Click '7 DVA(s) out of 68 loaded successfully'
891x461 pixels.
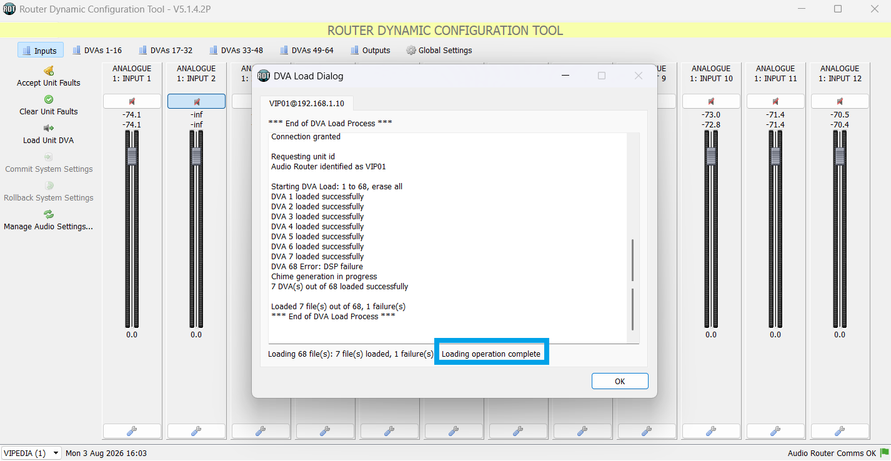(x=340, y=287)
